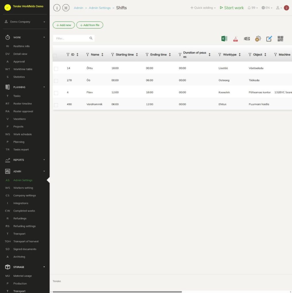
Task: Open the user account dropdown
Action: point(279,8)
